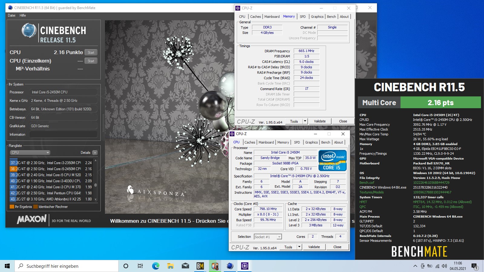Expand Tools dropdown arrow in upper CPU-Z window
The width and height of the screenshot is (484, 272).
(x=305, y=121)
